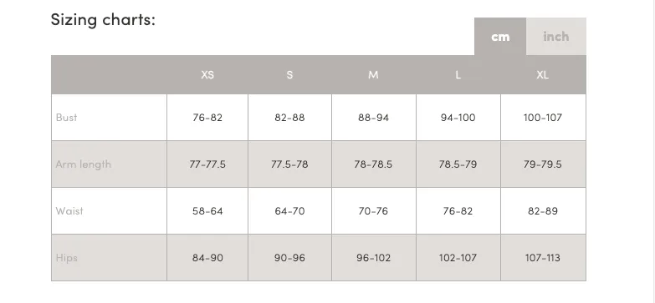Click the L size column header

pos(458,74)
